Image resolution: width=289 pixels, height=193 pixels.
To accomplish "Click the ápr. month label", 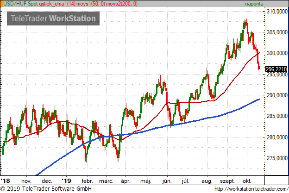I will click(126, 181).
